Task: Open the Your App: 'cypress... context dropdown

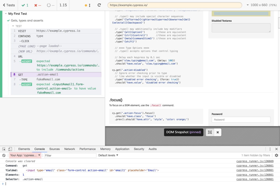Action: [x=25, y=155]
